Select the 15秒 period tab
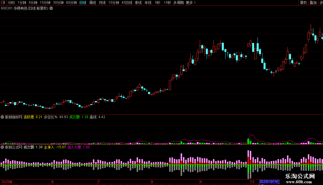 (x=167, y=3)
